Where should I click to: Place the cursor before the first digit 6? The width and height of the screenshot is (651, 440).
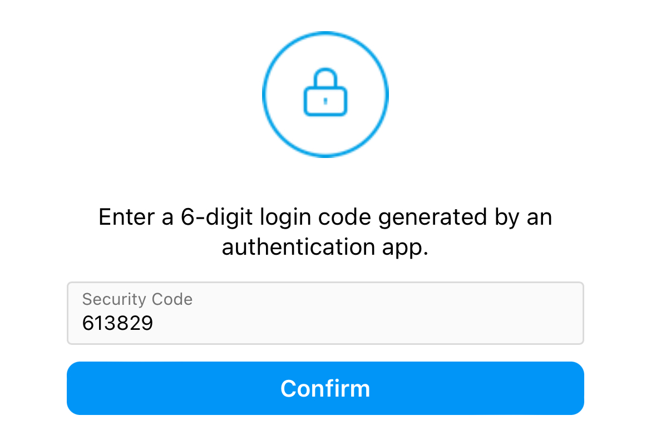tap(81, 323)
